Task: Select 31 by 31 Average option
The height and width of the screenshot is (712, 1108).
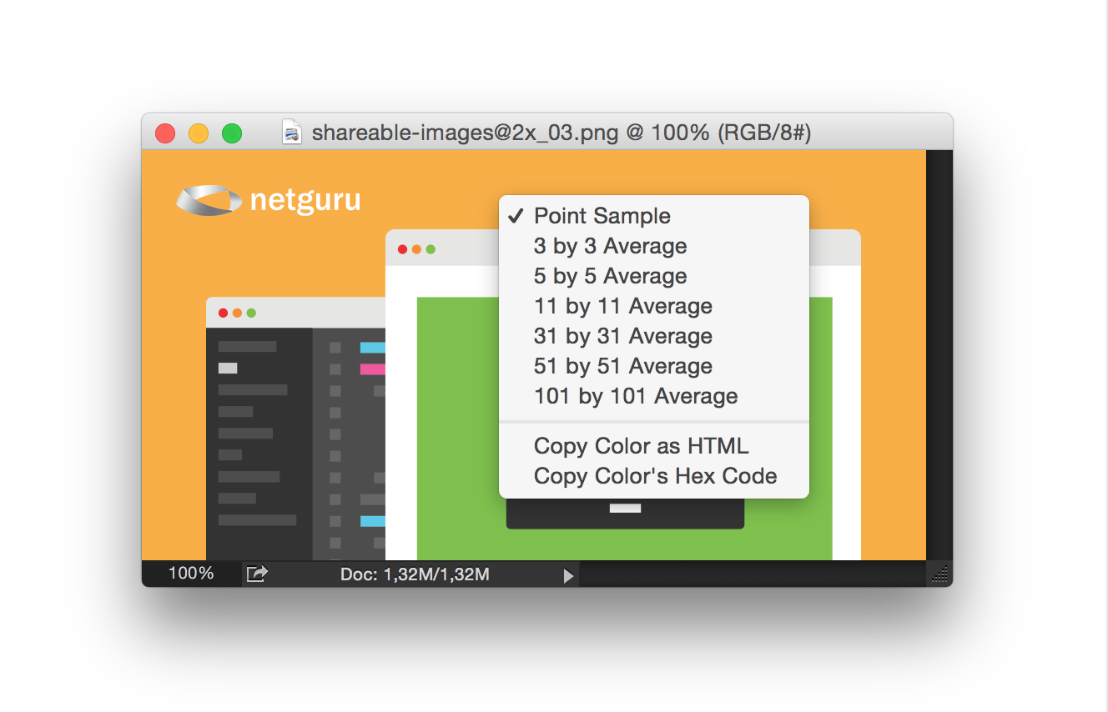Action: click(x=622, y=336)
